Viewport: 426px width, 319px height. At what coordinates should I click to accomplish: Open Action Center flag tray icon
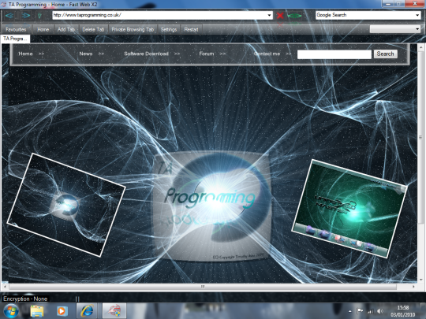pos(360,311)
